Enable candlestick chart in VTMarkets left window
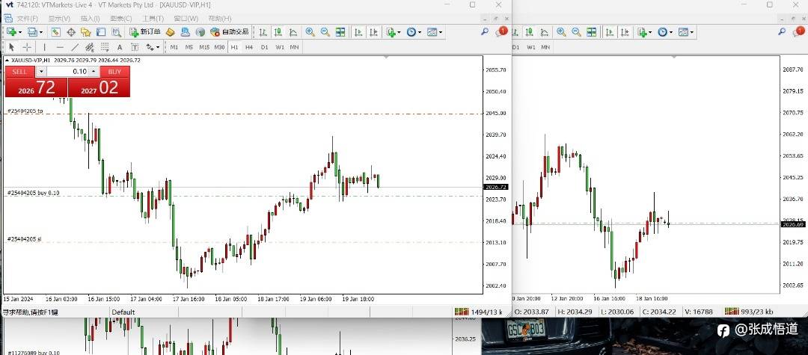 point(278,32)
